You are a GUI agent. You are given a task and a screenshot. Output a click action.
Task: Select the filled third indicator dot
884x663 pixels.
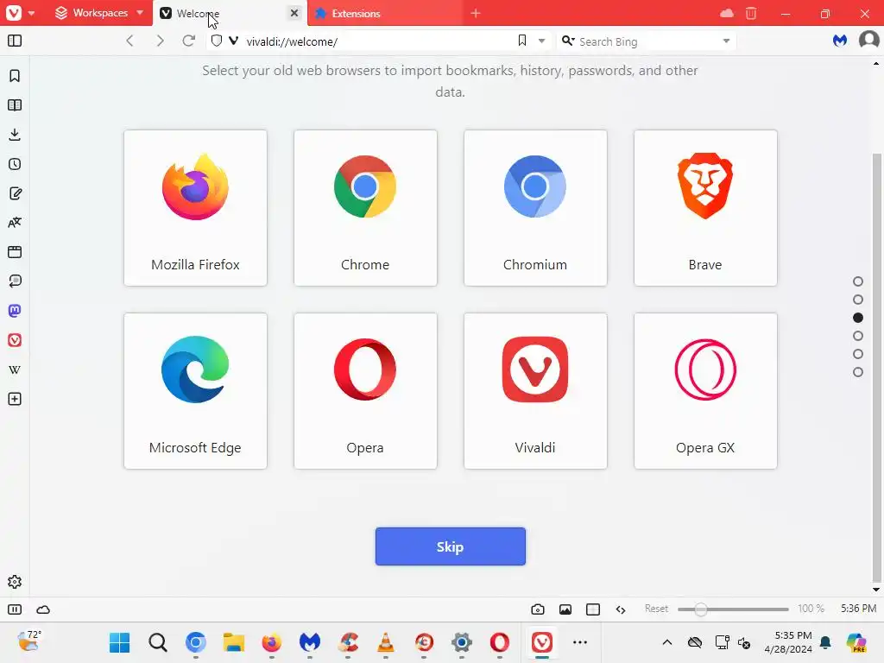858,318
